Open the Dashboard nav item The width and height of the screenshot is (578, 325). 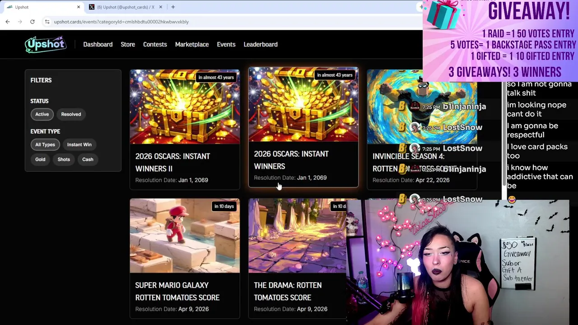[x=98, y=44]
